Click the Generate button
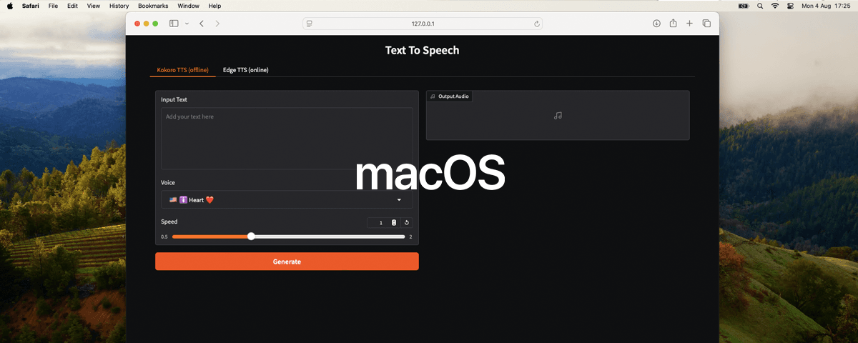This screenshot has width=858, height=343. pyautogui.click(x=287, y=262)
